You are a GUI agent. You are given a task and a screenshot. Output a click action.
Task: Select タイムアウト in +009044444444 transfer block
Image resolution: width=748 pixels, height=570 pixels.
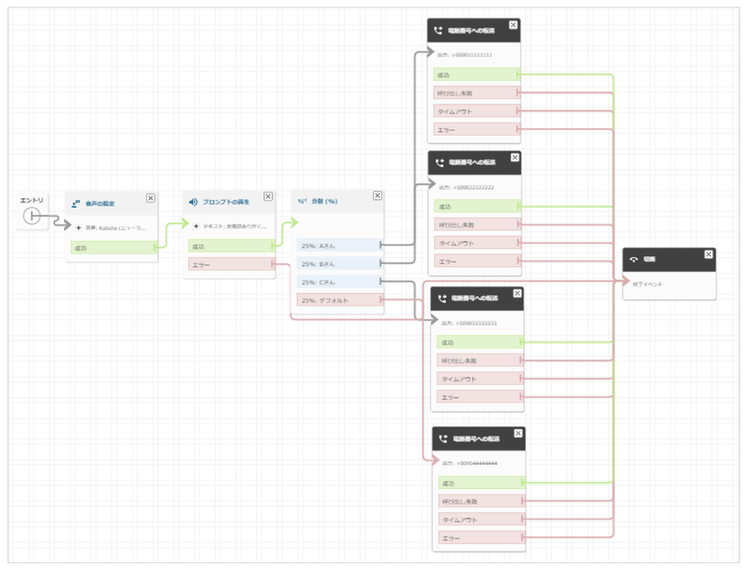coord(482,519)
